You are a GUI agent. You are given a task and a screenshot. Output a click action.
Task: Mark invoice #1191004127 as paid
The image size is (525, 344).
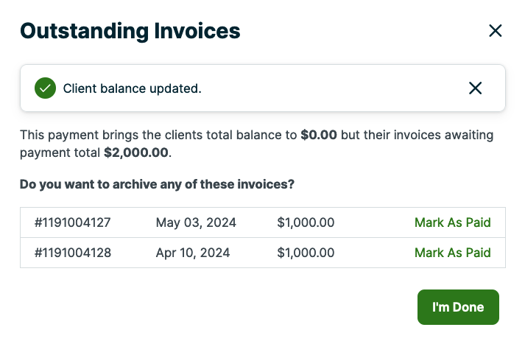pos(452,222)
